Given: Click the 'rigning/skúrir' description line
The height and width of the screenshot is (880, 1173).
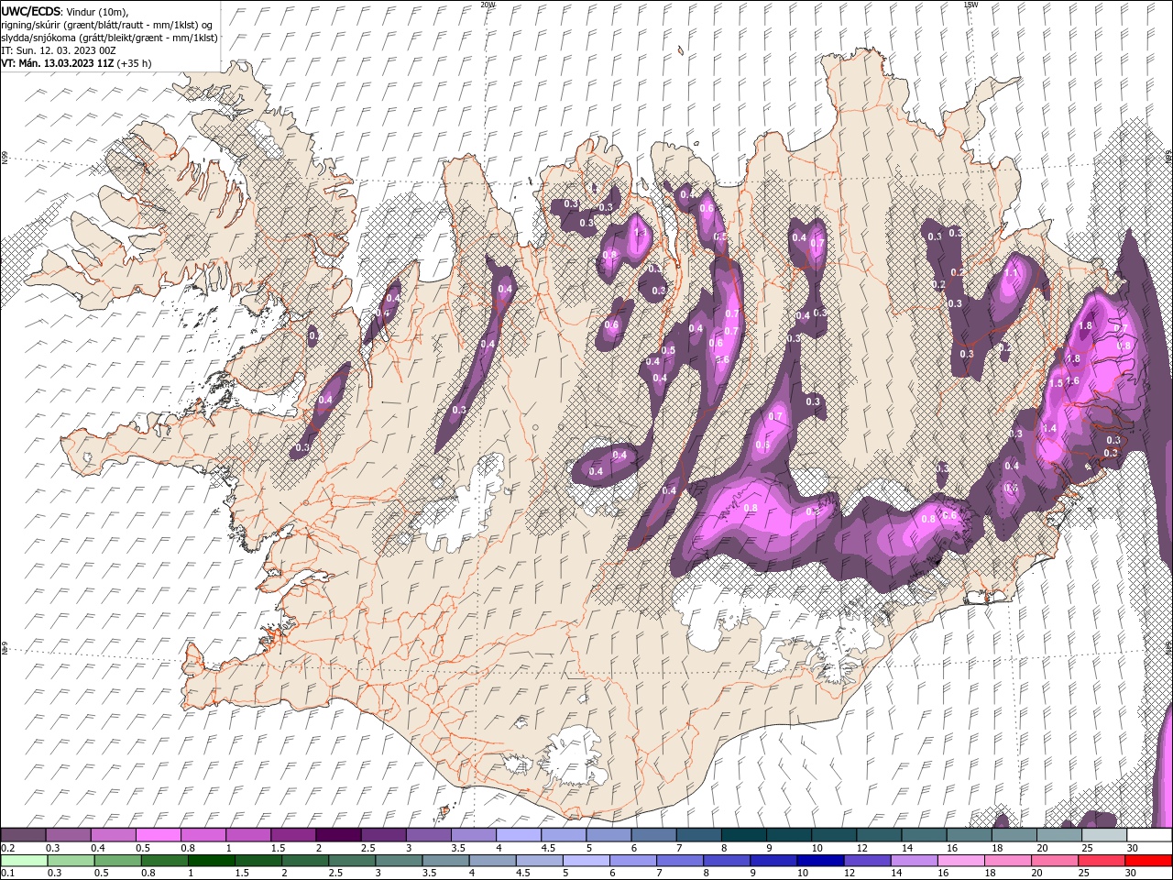Looking at the screenshot, I should pos(105,25).
